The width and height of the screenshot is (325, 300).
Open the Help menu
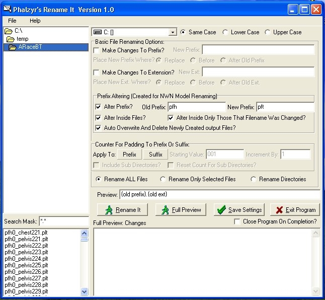coord(35,21)
